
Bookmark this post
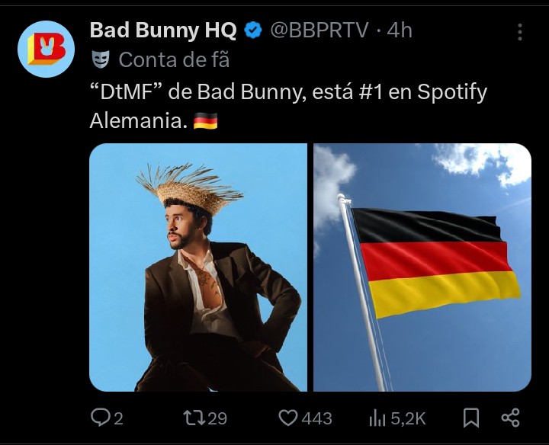pos(471,418)
